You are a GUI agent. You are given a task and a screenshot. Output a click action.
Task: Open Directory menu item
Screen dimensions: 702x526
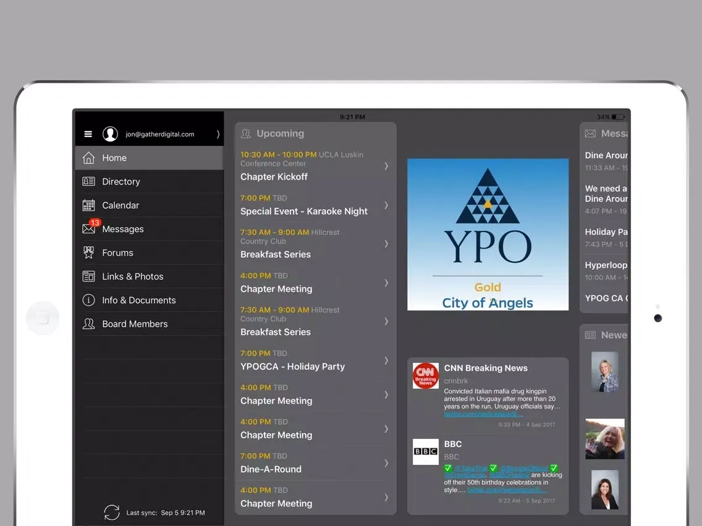pos(150,182)
